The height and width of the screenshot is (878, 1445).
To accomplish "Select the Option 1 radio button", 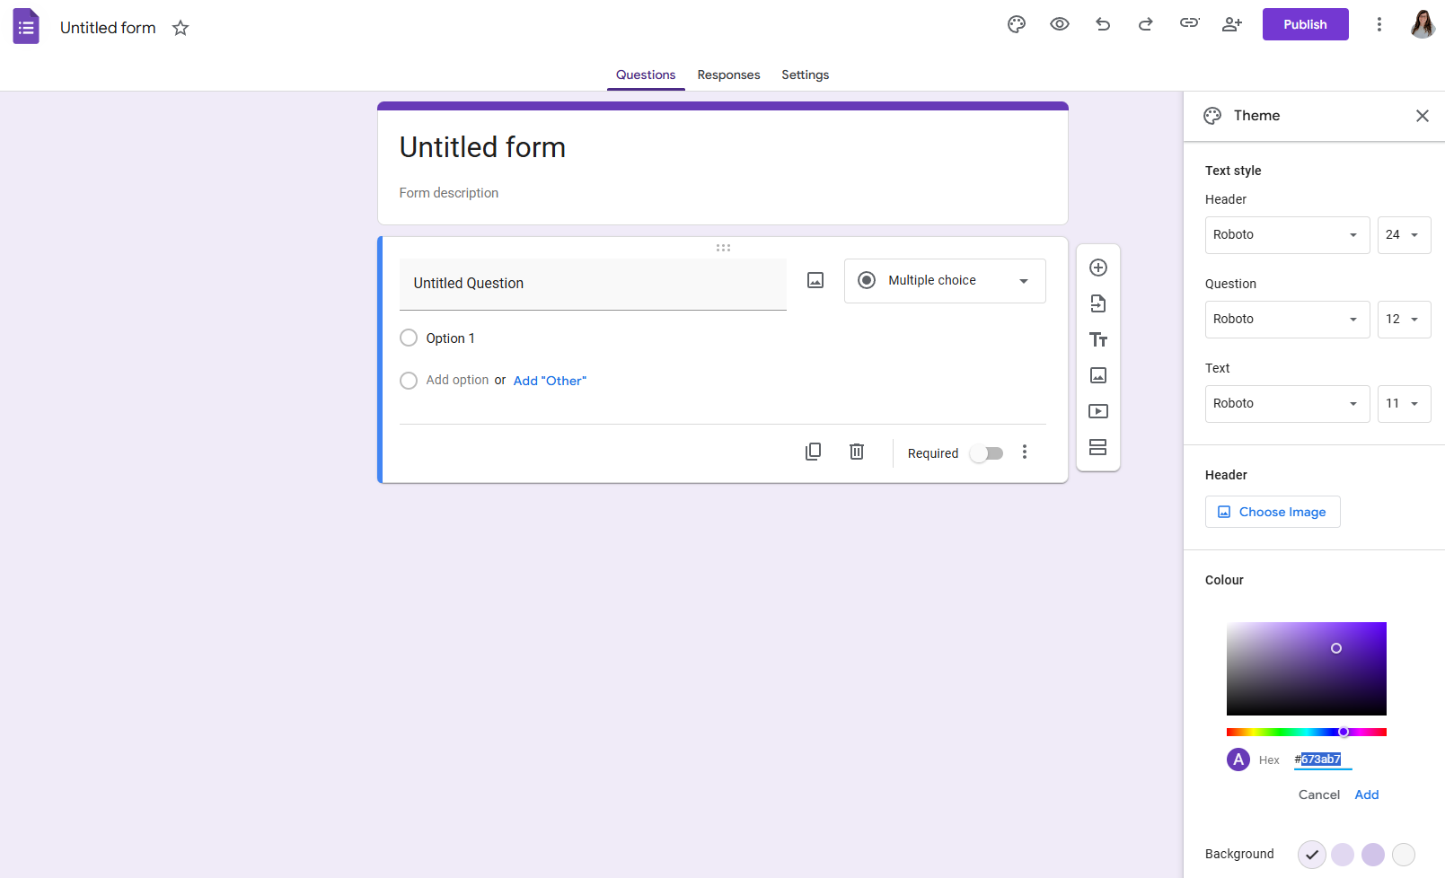I will click(x=409, y=338).
